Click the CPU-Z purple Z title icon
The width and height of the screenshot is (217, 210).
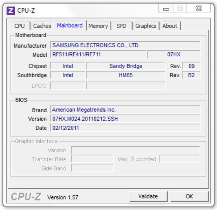click(x=11, y=10)
